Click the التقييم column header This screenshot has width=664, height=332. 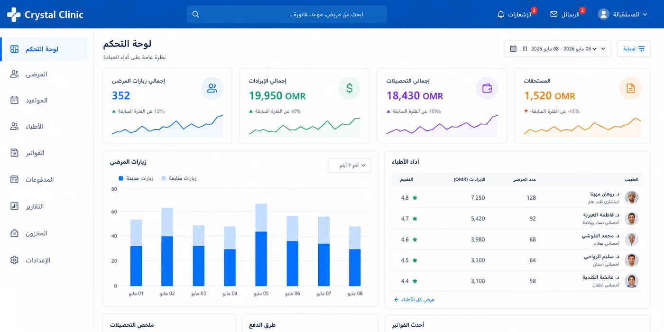[x=406, y=179]
